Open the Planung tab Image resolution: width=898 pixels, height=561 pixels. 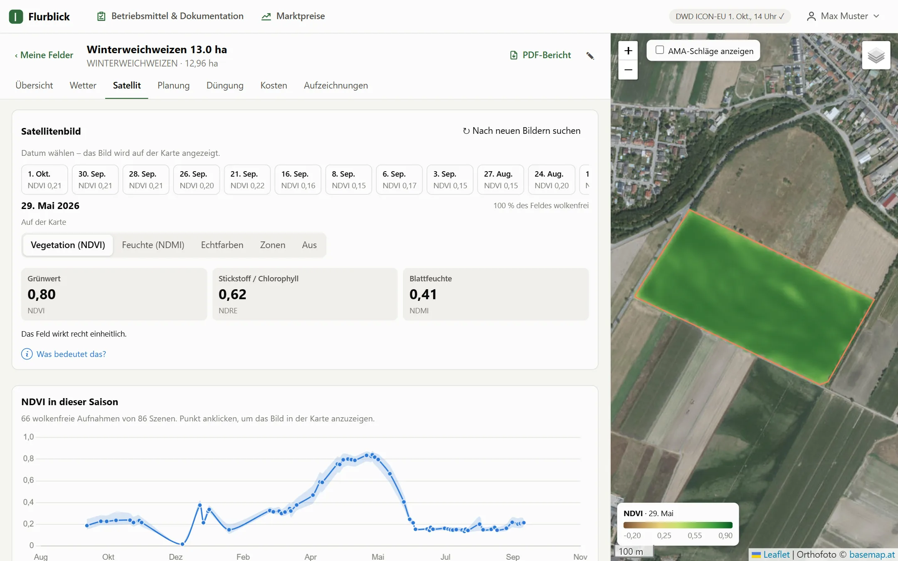click(173, 85)
